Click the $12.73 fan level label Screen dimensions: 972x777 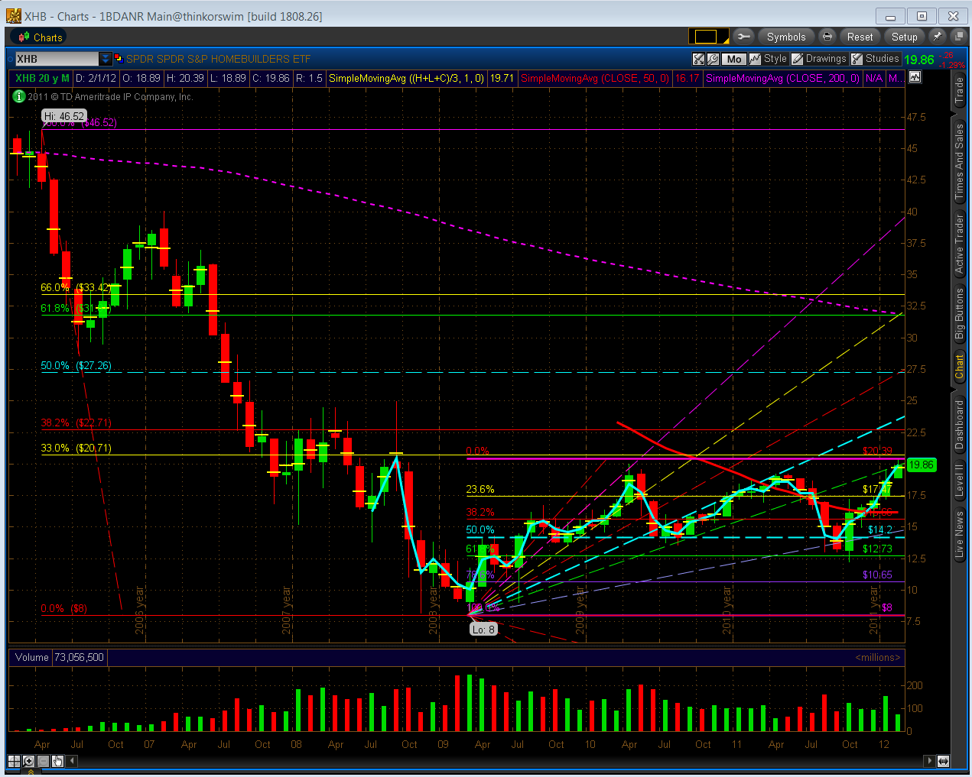(877, 549)
